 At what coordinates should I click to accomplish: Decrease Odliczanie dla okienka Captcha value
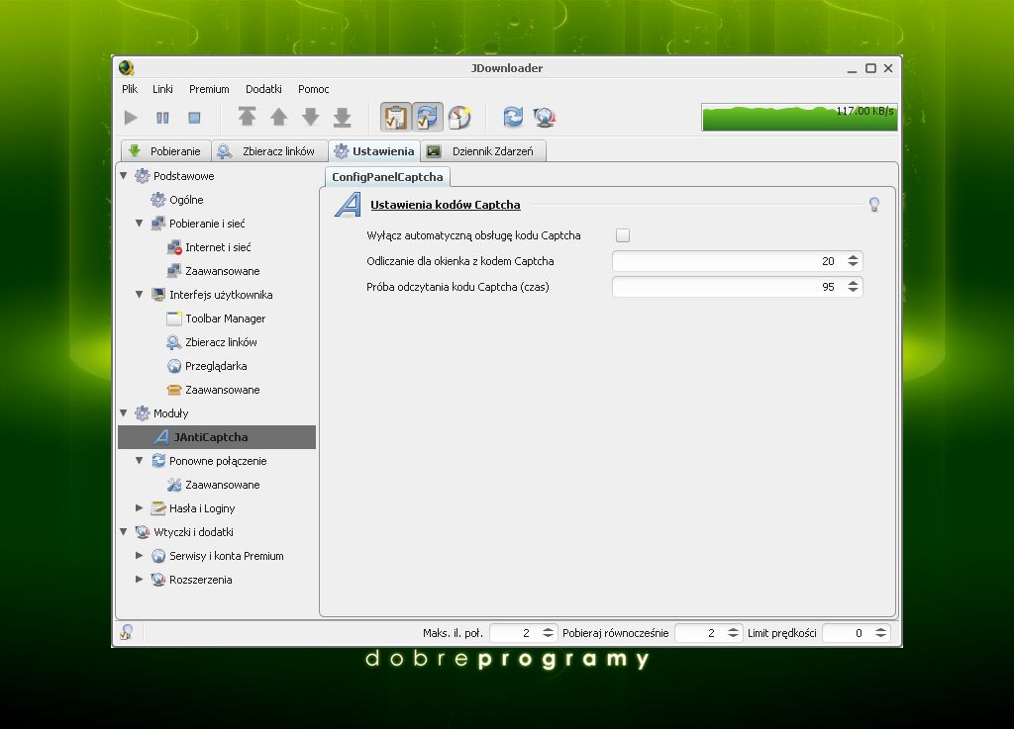click(x=853, y=265)
